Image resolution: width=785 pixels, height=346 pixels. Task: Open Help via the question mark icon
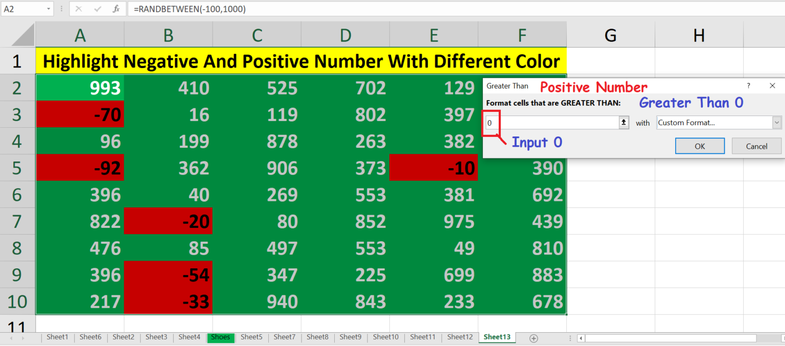pos(748,85)
